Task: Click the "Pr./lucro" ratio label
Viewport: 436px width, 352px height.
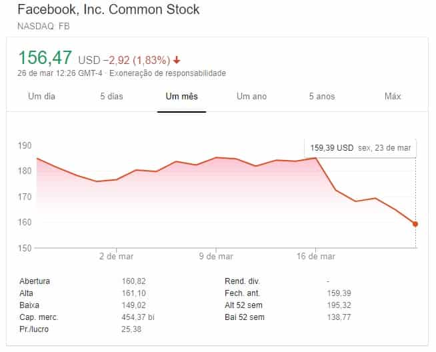Action: click(x=34, y=329)
